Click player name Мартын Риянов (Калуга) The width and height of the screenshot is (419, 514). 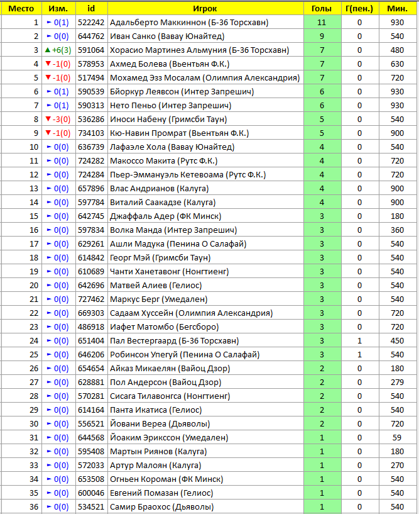[158, 451]
